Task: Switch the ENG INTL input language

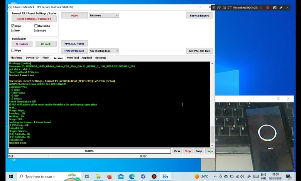Action: point(264,176)
